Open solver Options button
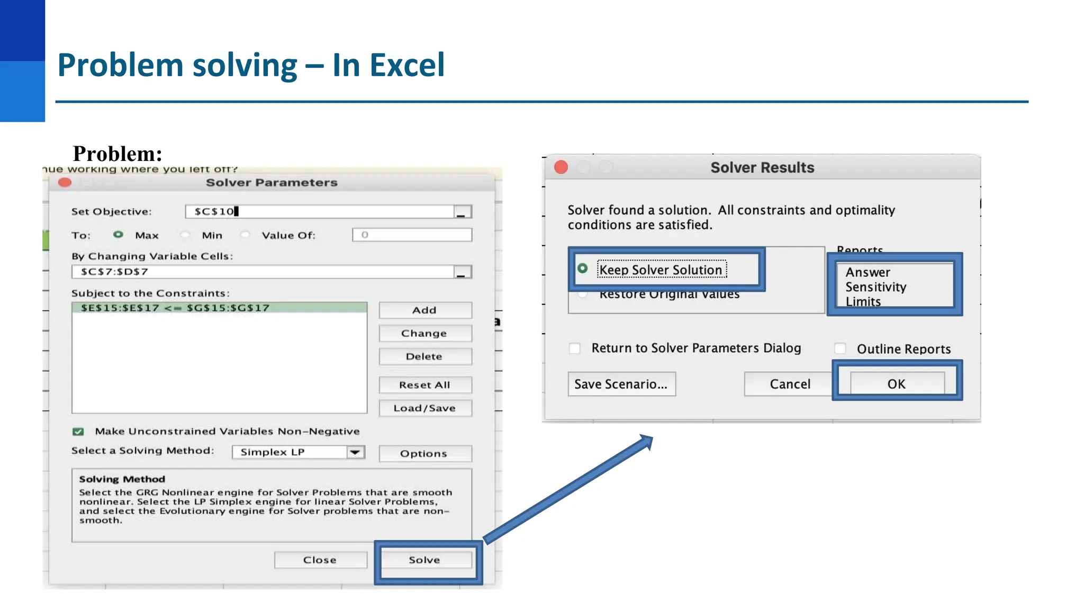The image size is (1084, 610). (425, 454)
